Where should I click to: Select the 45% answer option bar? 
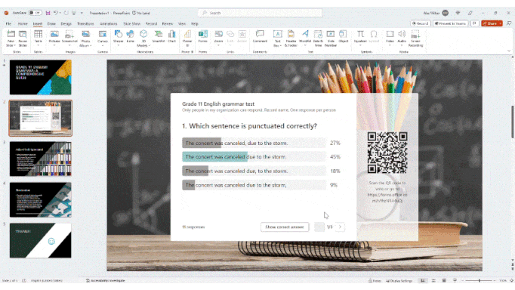click(x=254, y=156)
